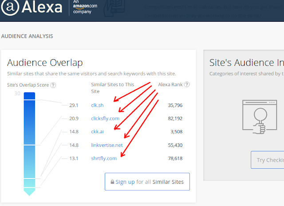Open help icon beside Alexa Rank
This screenshot has height=206, width=284.
click(187, 84)
